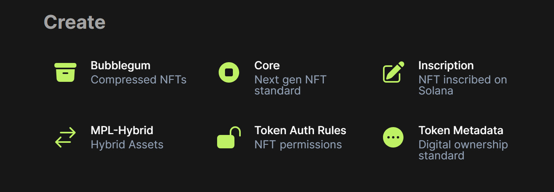Open the Token Metadata link
554x192 pixels.
coord(461,130)
